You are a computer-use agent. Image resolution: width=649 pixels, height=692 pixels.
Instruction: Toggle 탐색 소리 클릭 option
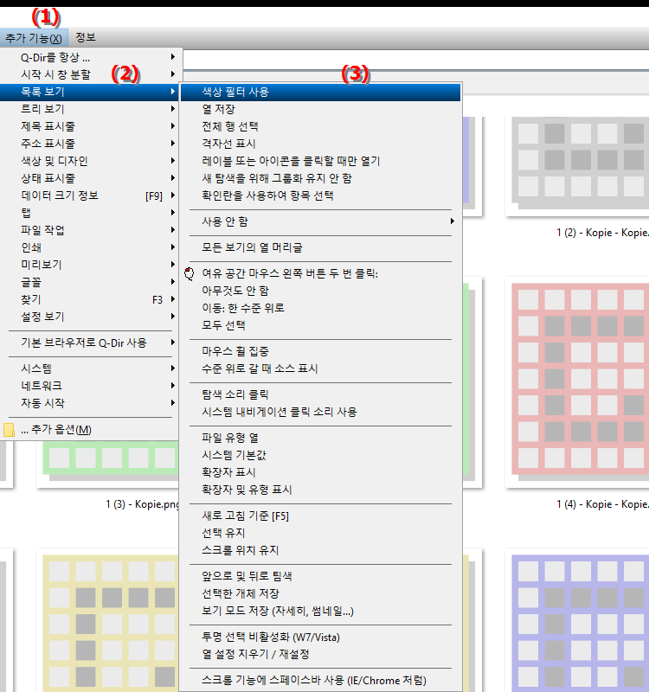[x=320, y=394]
